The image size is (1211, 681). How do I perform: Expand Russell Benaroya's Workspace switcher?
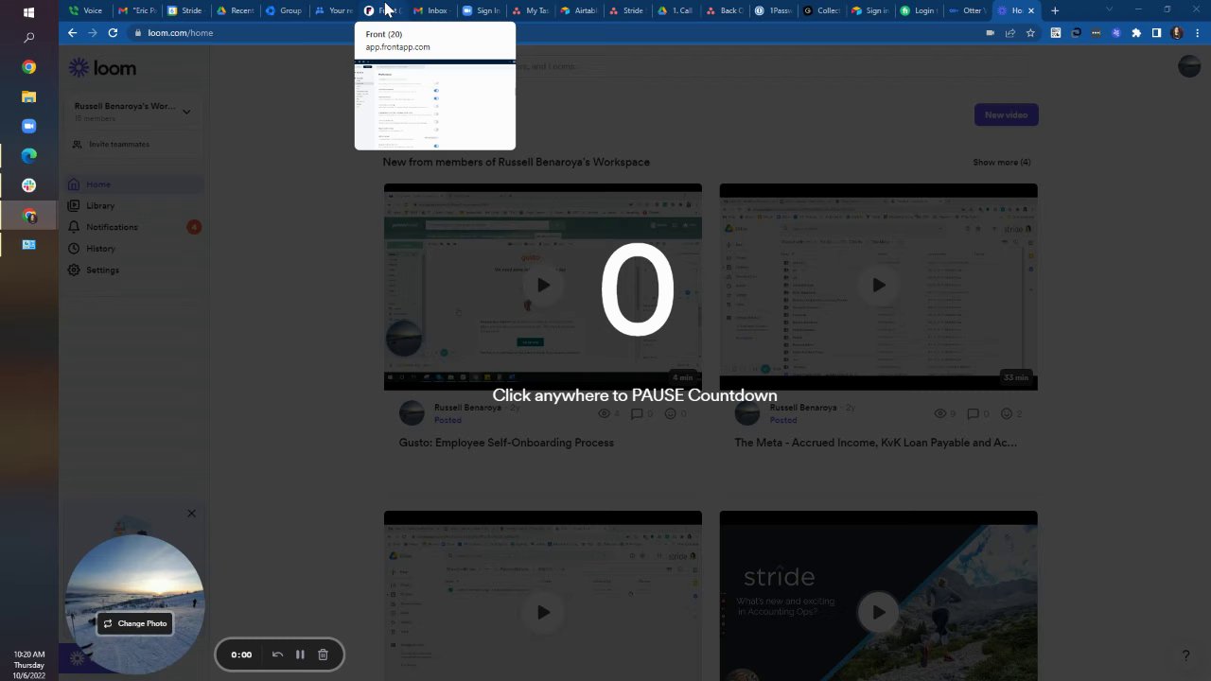(x=132, y=112)
